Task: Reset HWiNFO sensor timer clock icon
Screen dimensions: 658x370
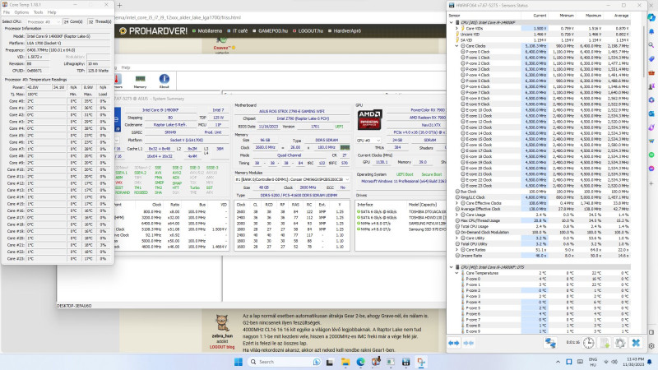Action: (x=589, y=343)
